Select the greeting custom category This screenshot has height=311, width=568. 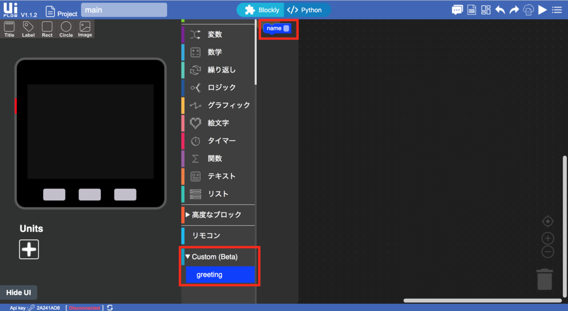point(220,274)
